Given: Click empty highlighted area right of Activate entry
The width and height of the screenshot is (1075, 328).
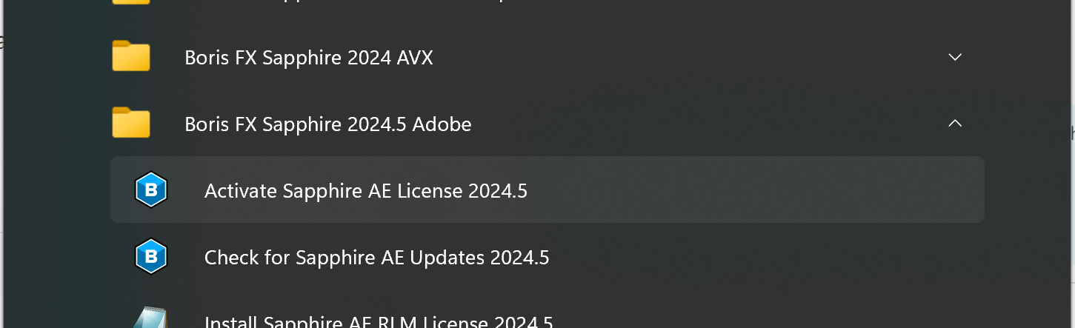Looking at the screenshot, I should point(756,190).
